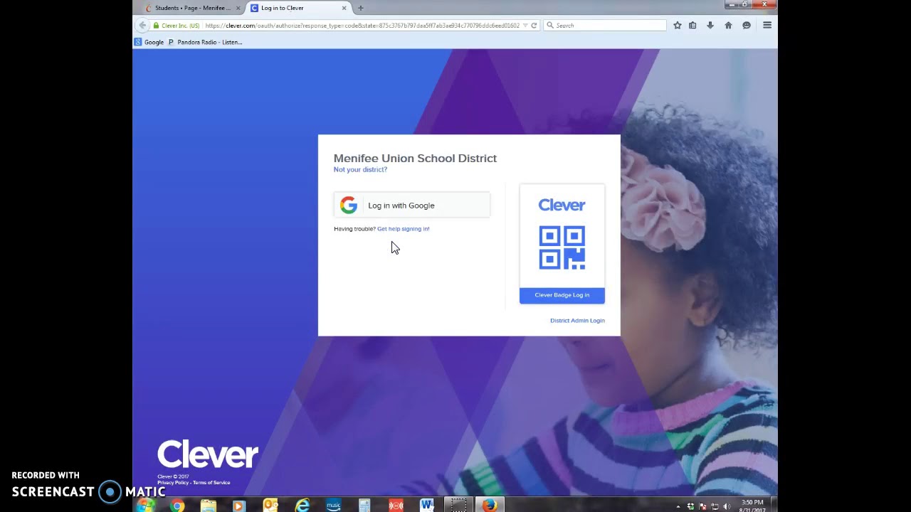Switch to the Students Page Menifee tab
Viewport: 911px width, 512px height.
[191, 8]
